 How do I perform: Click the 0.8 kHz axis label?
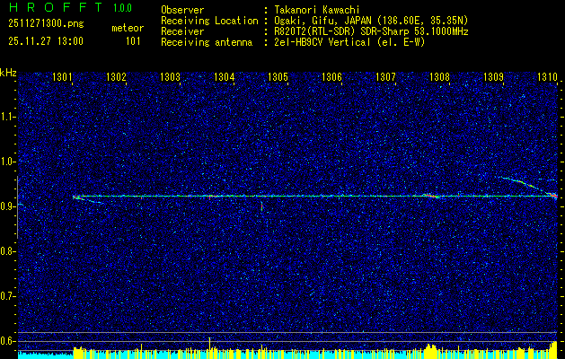(7, 251)
